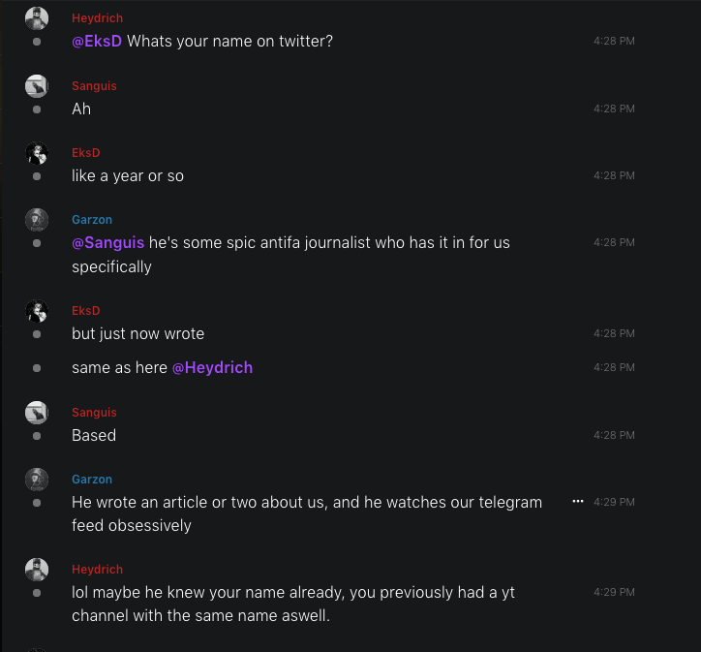Click Garzon's username above the journalist message
Screen dimensions: 701x652
point(92,220)
